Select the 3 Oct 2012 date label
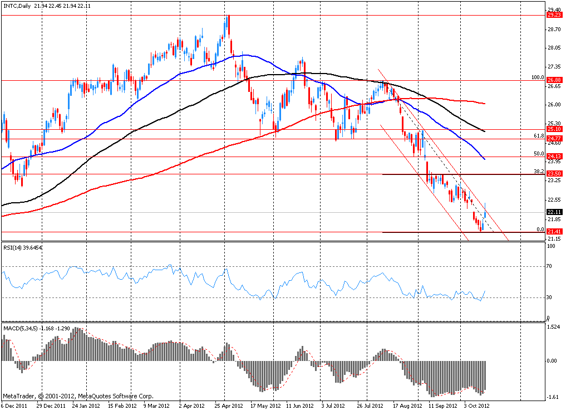The width and height of the screenshot is (566, 410). click(x=476, y=406)
